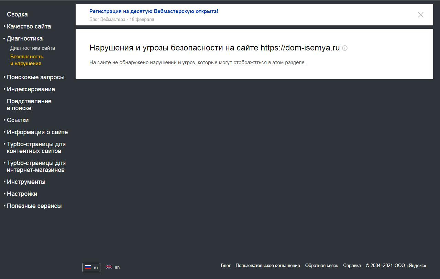Expand the Поисковые запросы arrow
440x279 pixels.
[x=4, y=77]
